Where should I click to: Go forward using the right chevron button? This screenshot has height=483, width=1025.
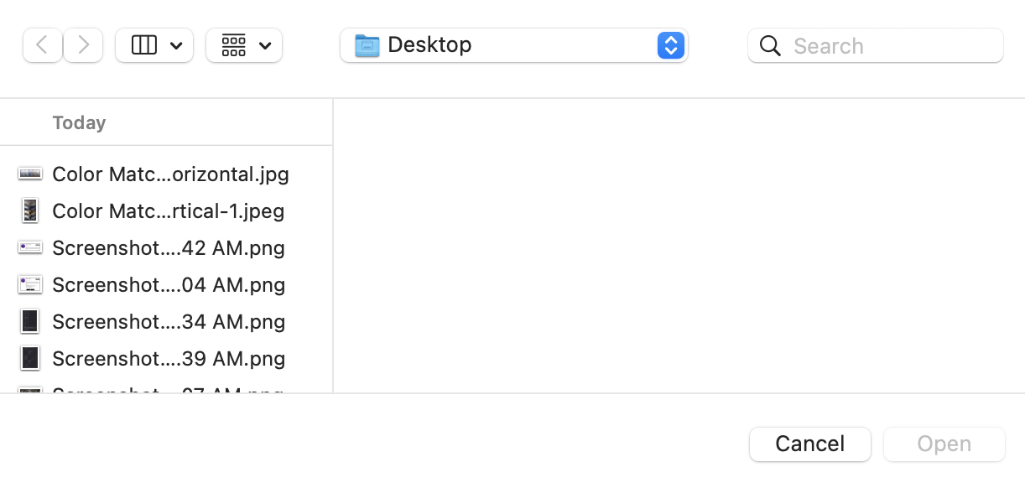click(83, 45)
